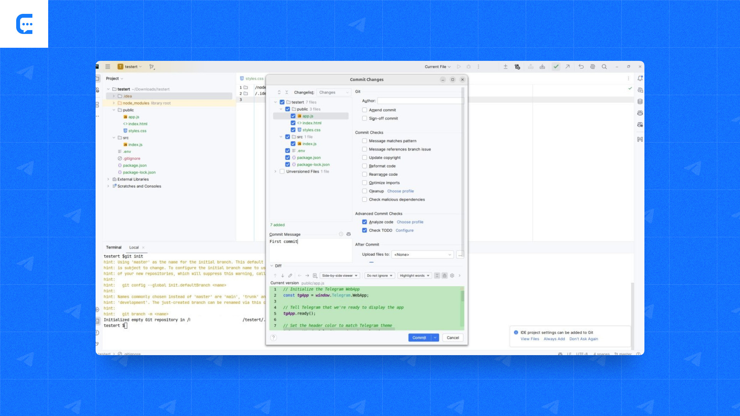Click the commit message history clock icon
Screen dimensions: 740x416
tap(341, 234)
